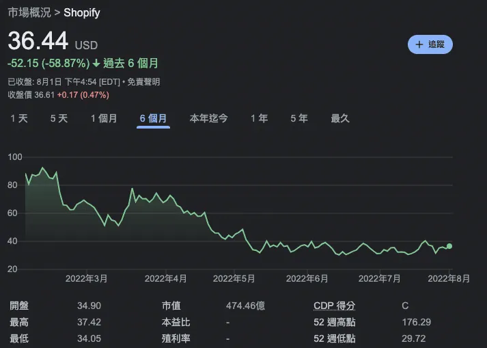Click the 52 週低點 value 29.72

pyautogui.click(x=414, y=338)
